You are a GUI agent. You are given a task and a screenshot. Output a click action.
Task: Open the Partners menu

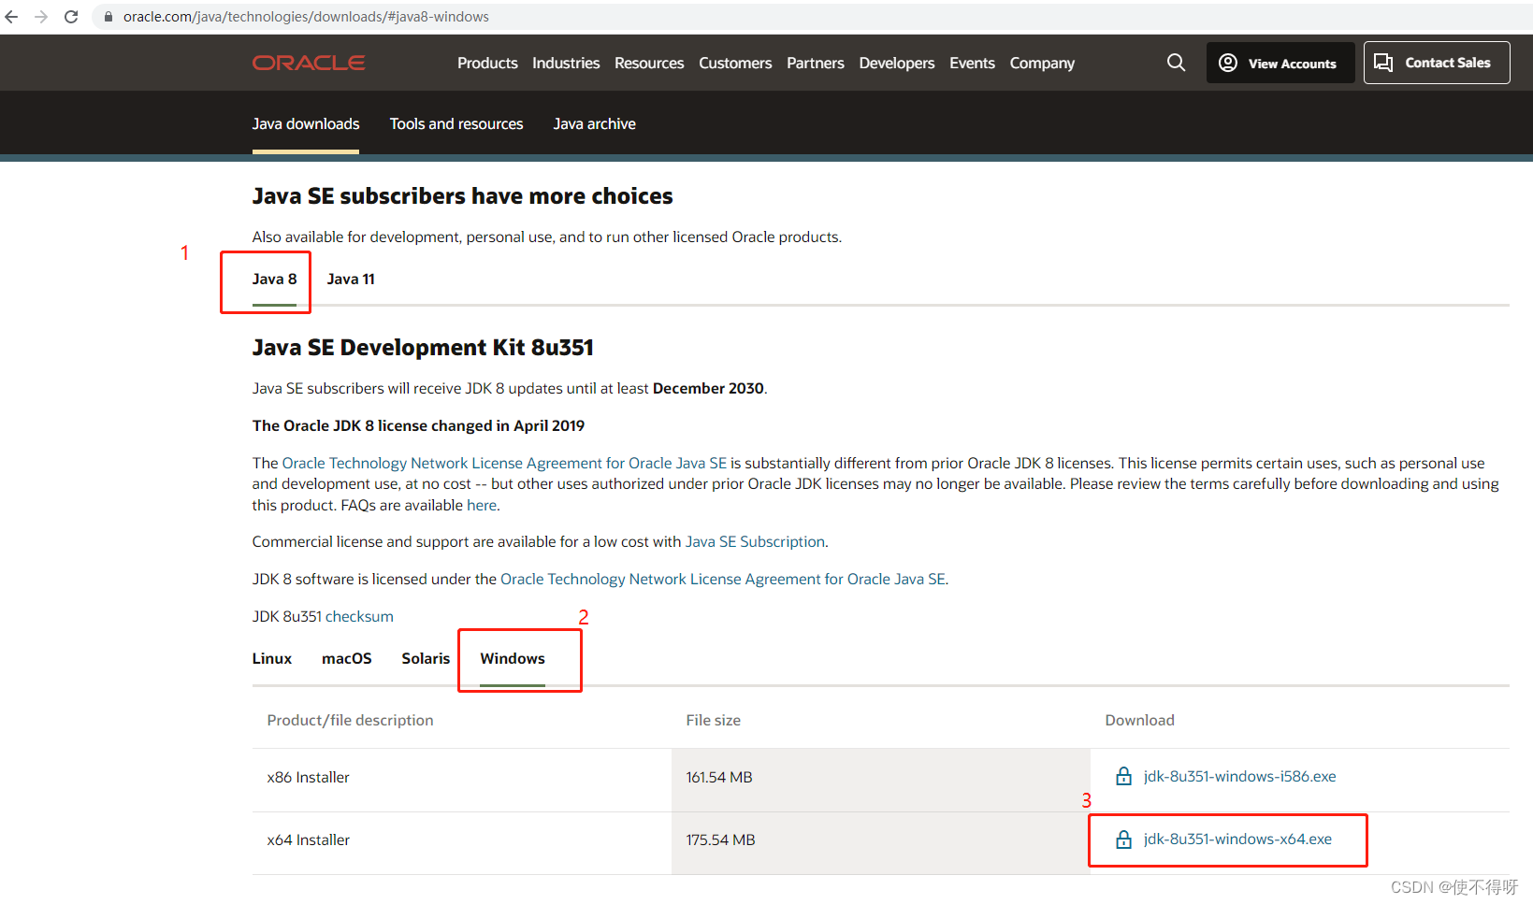click(x=816, y=63)
